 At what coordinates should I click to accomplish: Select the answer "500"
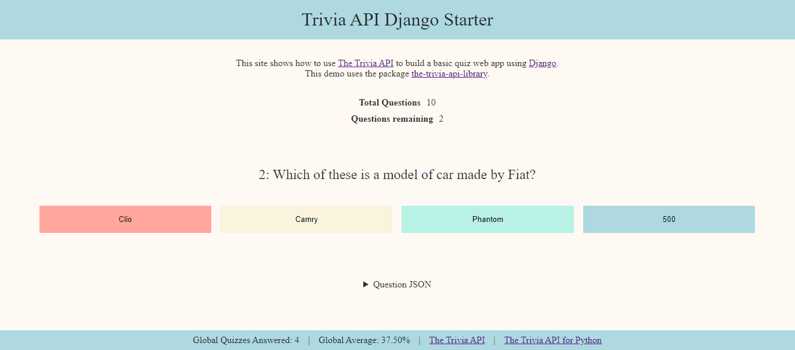point(668,219)
